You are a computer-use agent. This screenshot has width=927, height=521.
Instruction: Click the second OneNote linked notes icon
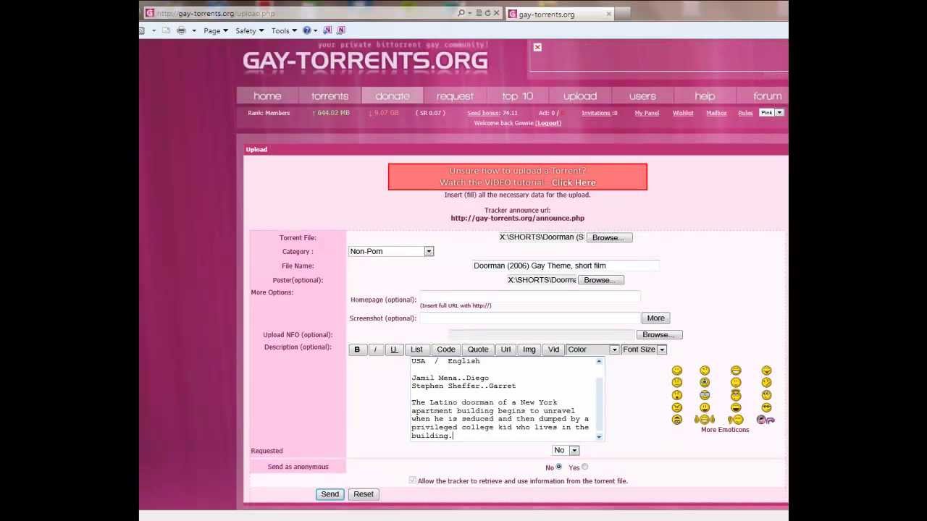(x=341, y=30)
